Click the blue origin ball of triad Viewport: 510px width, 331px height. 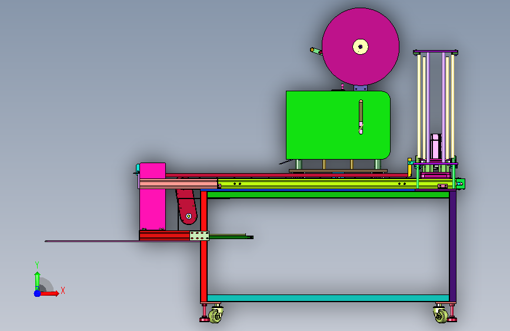37,293
